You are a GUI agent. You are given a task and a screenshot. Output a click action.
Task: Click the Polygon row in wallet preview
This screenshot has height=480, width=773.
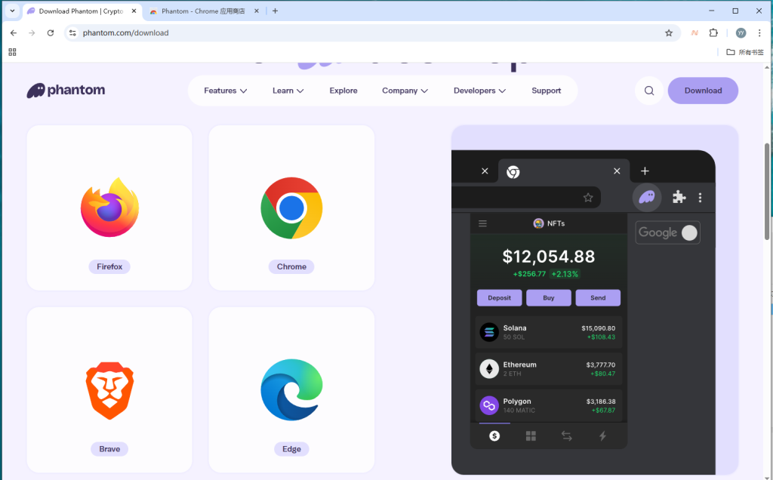coord(549,405)
